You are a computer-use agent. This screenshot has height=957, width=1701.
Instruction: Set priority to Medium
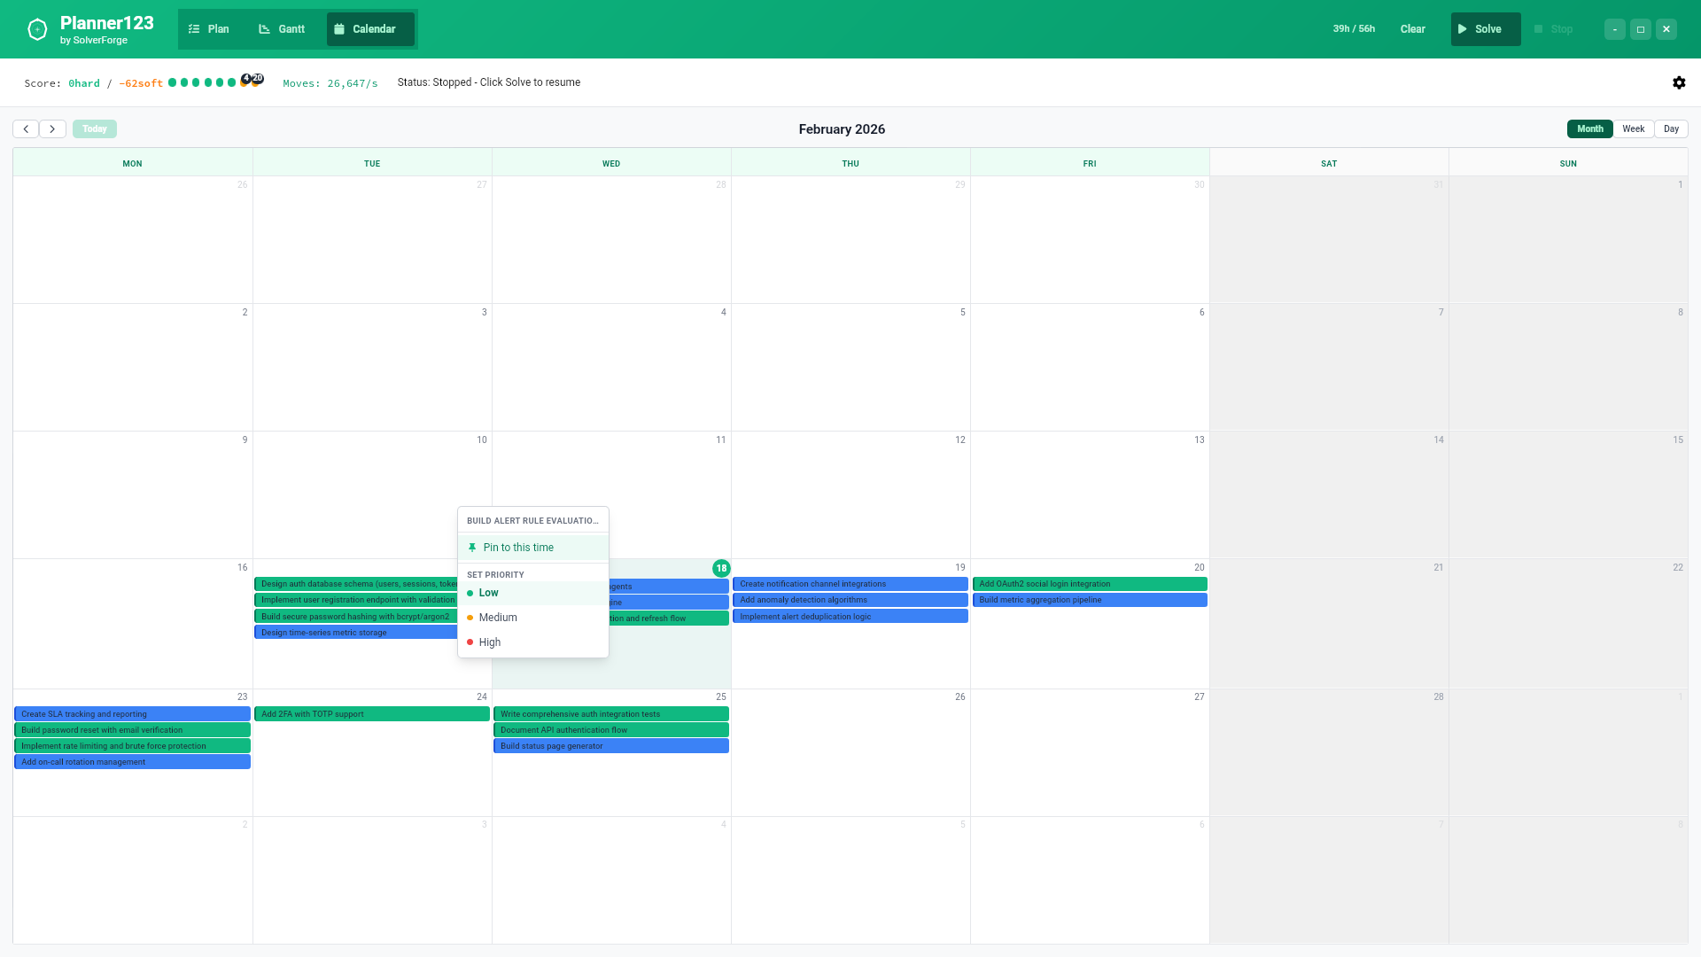point(498,617)
